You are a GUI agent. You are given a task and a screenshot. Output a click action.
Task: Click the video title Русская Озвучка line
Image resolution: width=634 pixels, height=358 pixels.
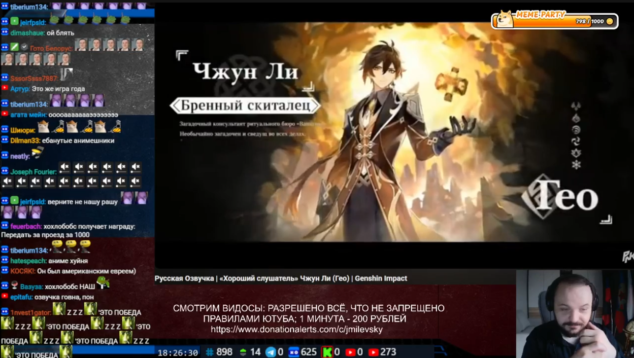pyautogui.click(x=281, y=278)
